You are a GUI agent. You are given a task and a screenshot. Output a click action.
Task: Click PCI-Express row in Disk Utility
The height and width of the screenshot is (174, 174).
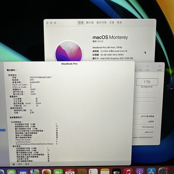[148, 127]
